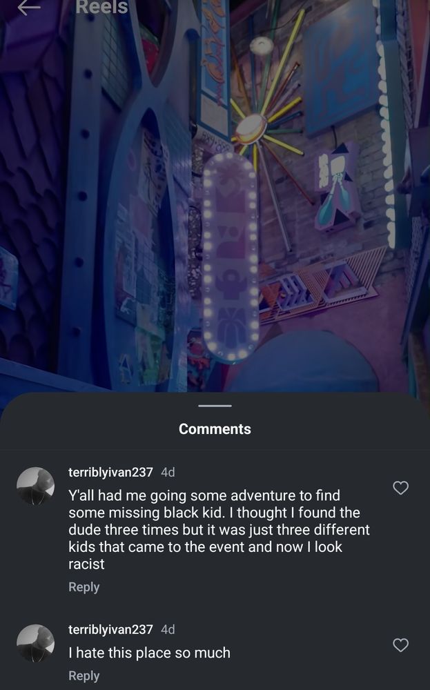Viewport: 430px width, 690px height.
Task: Tap the back arrow next to Reels
Action: click(x=29, y=8)
